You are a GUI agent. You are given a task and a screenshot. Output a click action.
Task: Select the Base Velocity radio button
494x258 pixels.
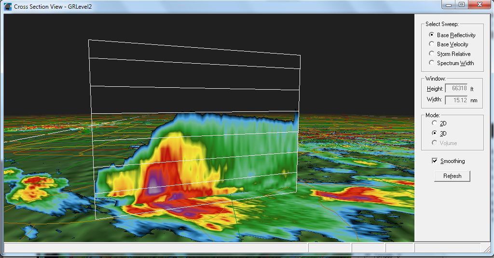tap(449, 44)
